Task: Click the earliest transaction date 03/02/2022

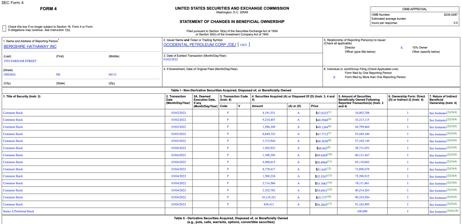Action: 170,59
